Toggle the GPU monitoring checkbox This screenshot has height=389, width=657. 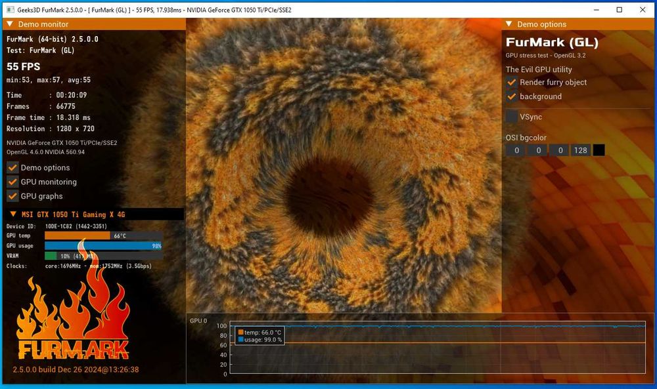pos(12,182)
